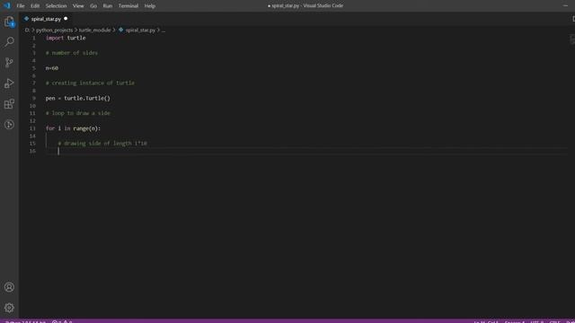This screenshot has width=575, height=323.
Task: Click the '# loop to draw a side' comment
Action: tap(78, 113)
